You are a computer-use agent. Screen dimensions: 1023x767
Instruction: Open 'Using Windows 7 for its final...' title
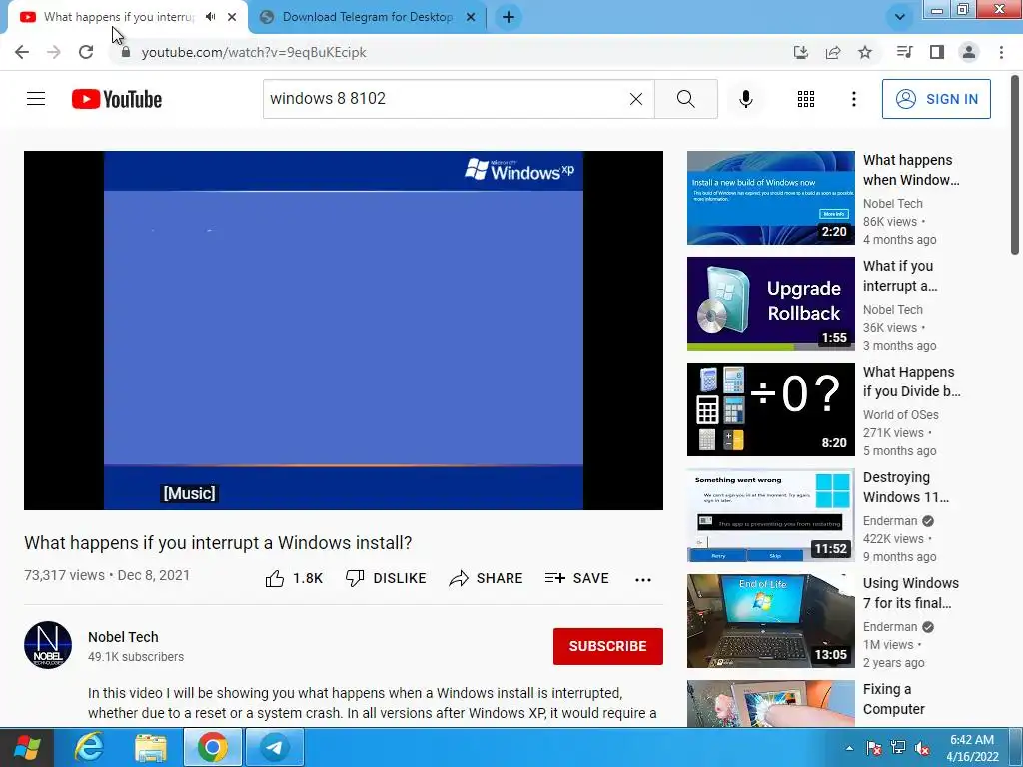[x=911, y=593]
